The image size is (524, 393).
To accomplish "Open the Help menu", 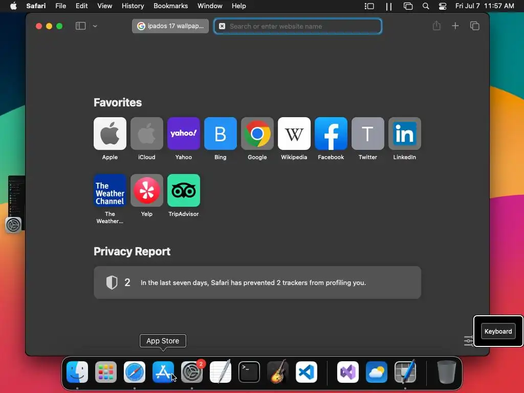I will 238,6.
